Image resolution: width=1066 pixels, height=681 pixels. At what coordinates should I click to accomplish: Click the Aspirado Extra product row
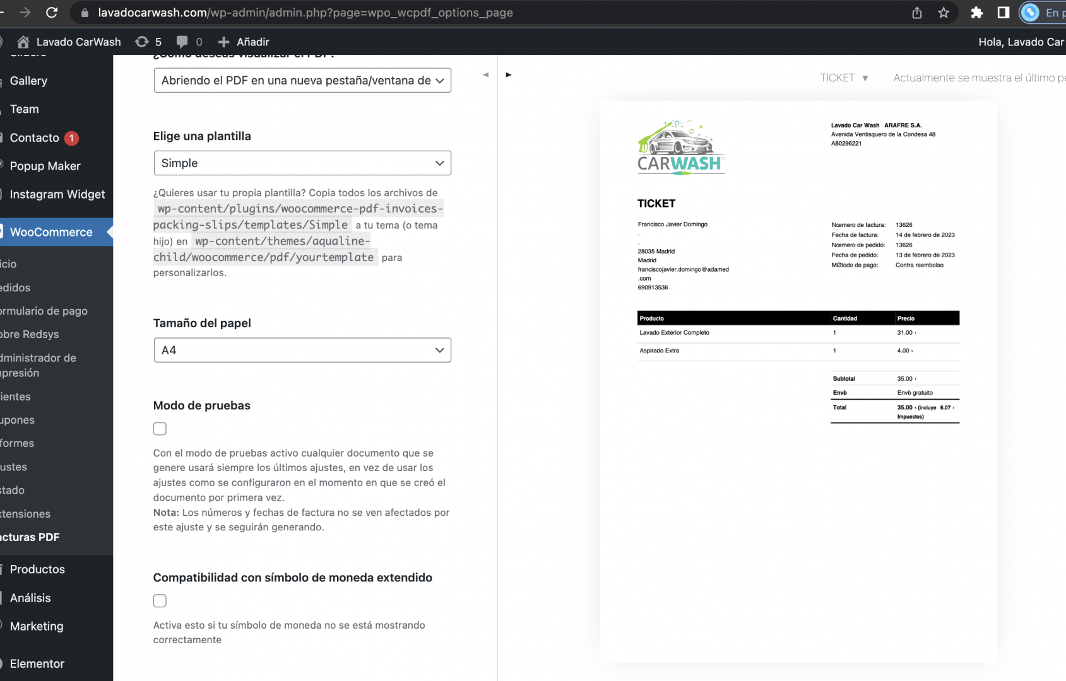(x=798, y=351)
